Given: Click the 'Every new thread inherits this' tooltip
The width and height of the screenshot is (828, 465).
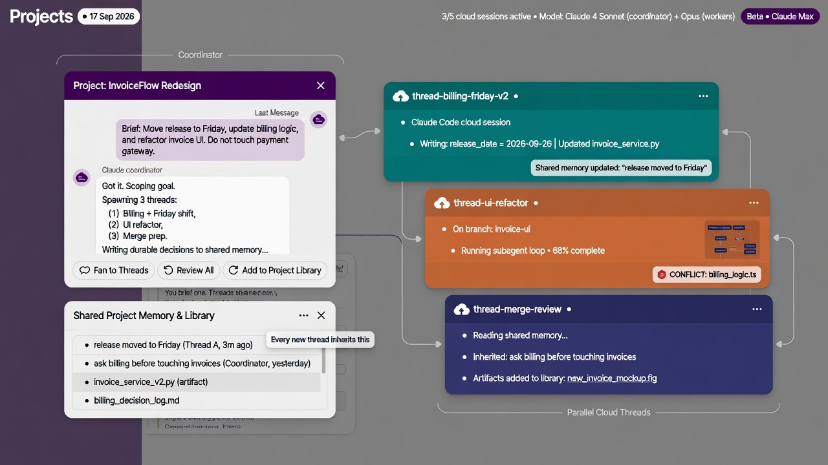Looking at the screenshot, I should [320, 340].
